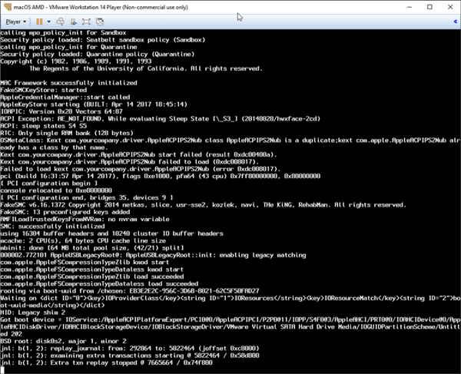Expand the power options dropdown arrow
The height and width of the screenshot is (374, 461).
tap(49, 22)
